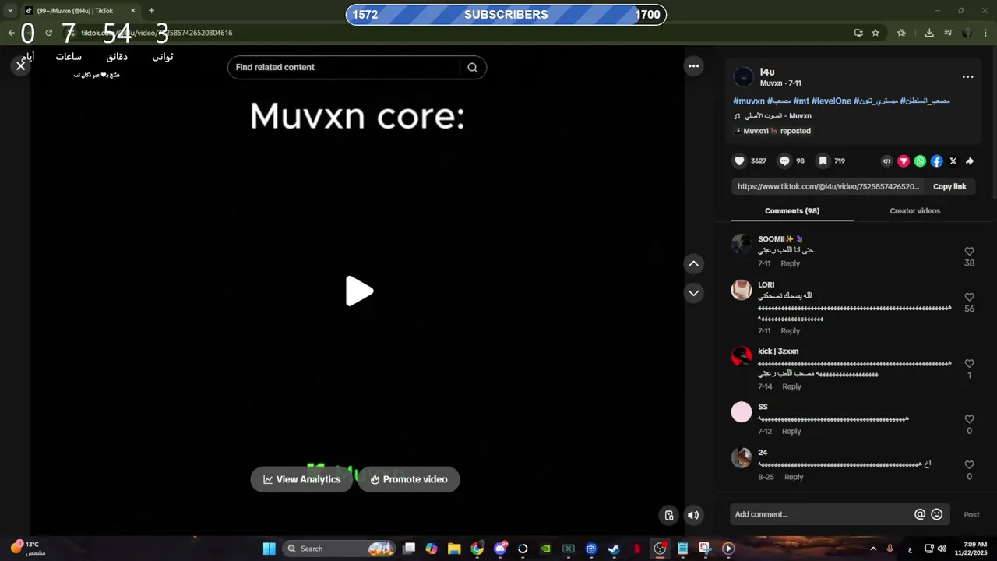Go to the next video arrow
Screen dimensions: 997x561
tap(693, 293)
